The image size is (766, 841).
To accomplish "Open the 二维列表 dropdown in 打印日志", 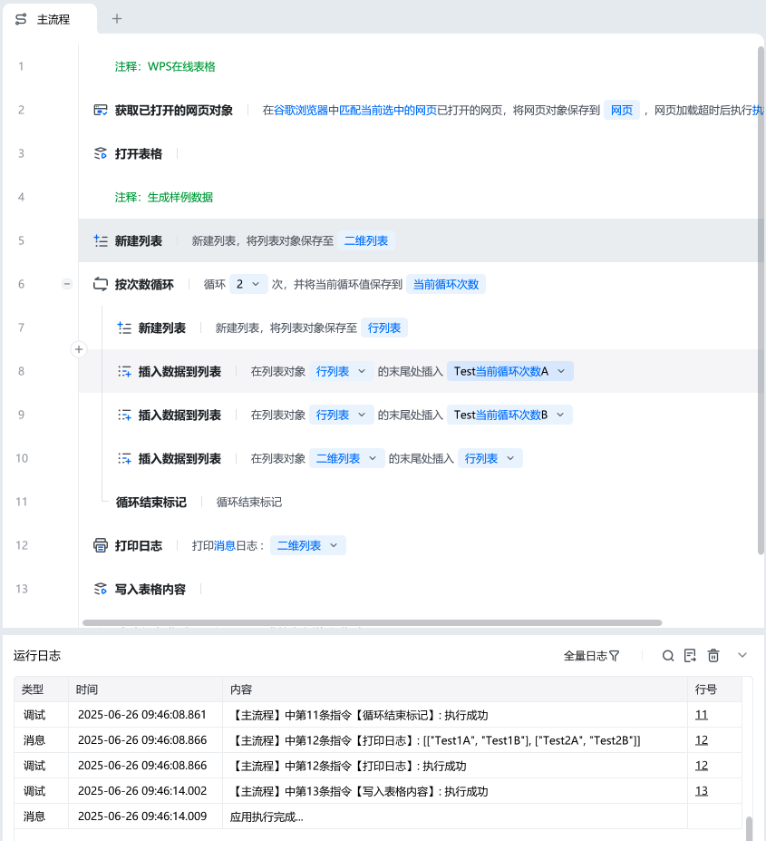I will (x=307, y=545).
